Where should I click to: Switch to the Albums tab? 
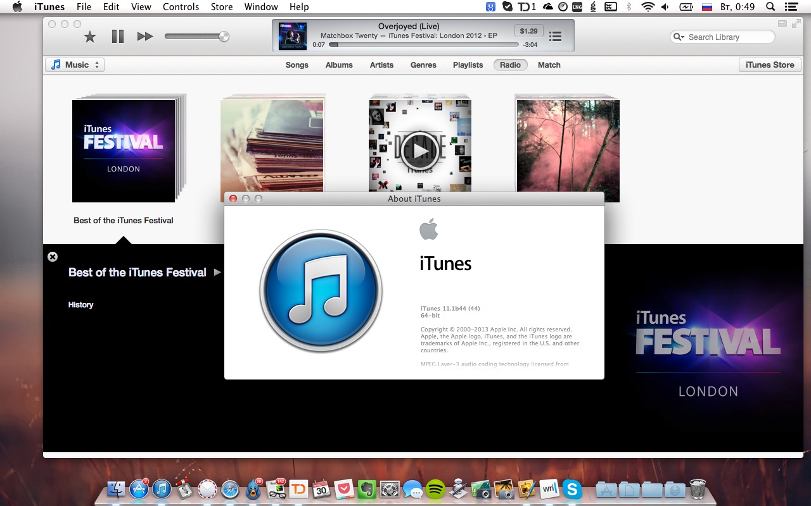339,65
